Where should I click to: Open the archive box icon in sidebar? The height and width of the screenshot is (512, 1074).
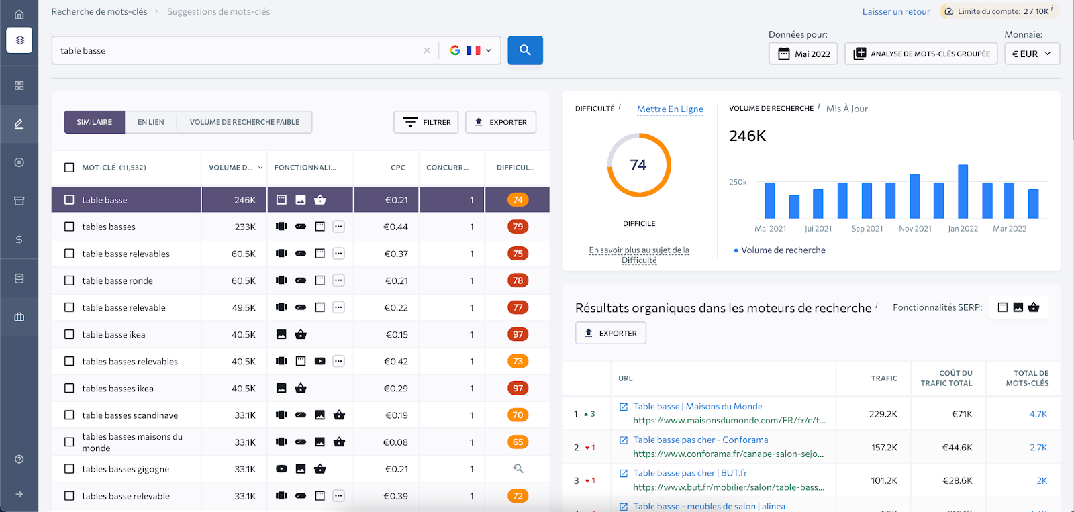coord(19,201)
